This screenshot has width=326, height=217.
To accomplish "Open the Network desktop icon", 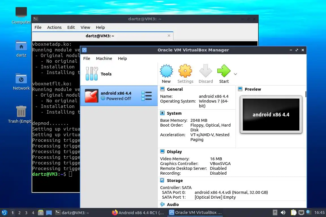I will [21, 82].
